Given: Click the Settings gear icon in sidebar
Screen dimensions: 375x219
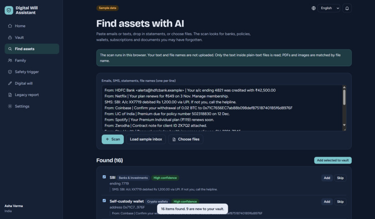Looking at the screenshot, I should point(10,106).
